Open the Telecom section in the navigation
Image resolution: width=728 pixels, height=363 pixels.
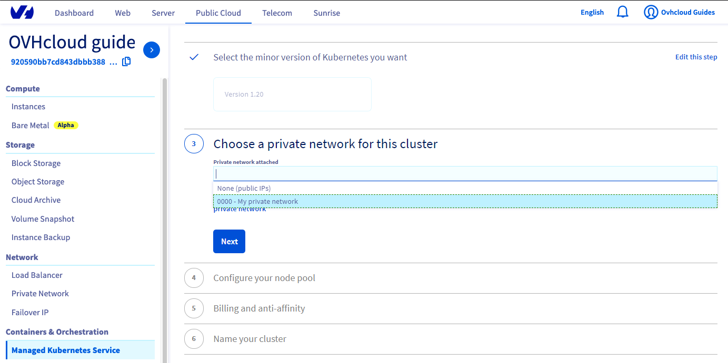277,13
